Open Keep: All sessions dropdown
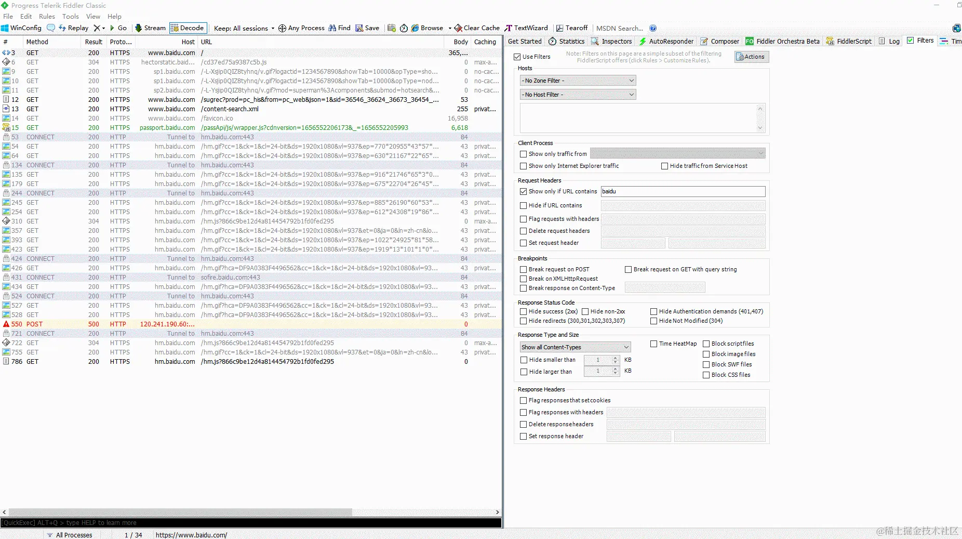Image resolution: width=962 pixels, height=539 pixels. [244, 28]
